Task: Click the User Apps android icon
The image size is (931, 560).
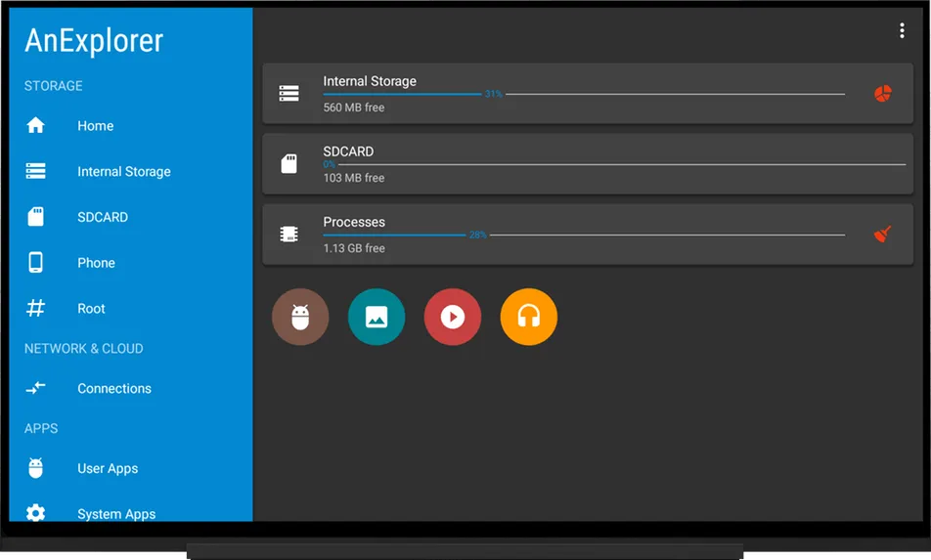Action: pos(35,468)
